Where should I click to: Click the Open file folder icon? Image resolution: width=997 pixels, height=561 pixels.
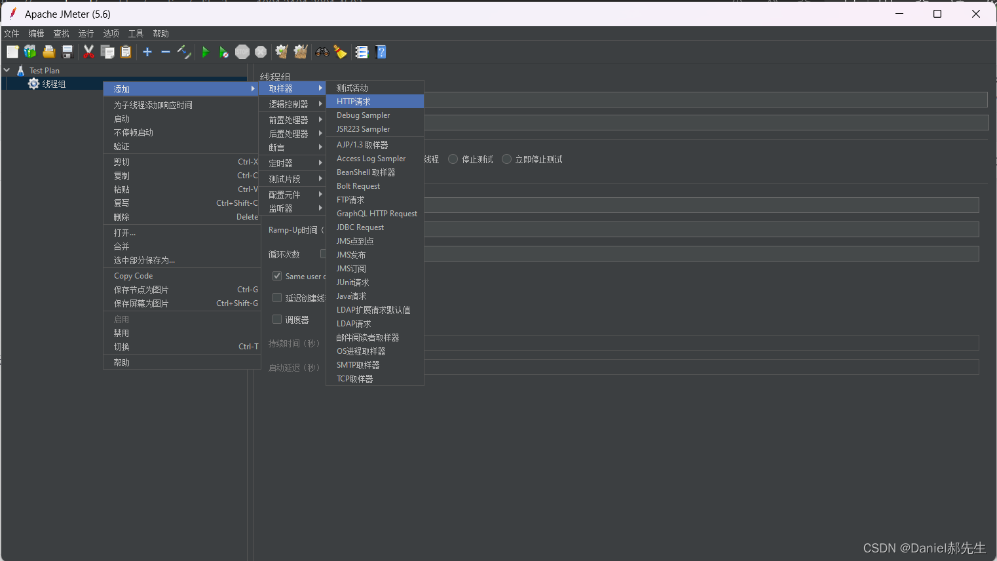(48, 52)
